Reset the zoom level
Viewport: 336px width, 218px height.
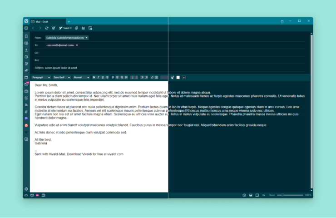[x=272, y=195]
